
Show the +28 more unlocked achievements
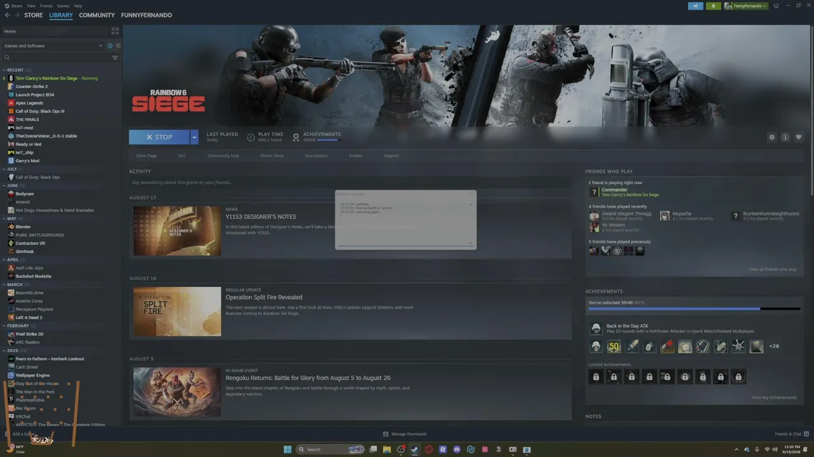point(774,346)
